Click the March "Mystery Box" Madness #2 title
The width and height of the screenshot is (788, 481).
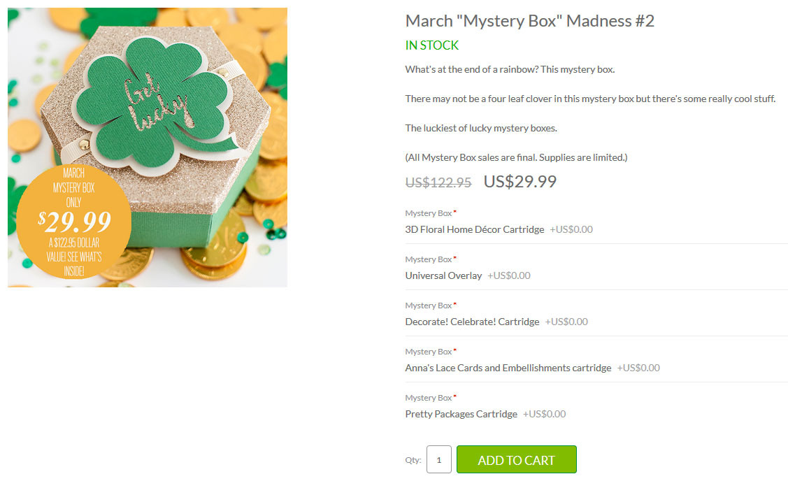pyautogui.click(x=530, y=21)
